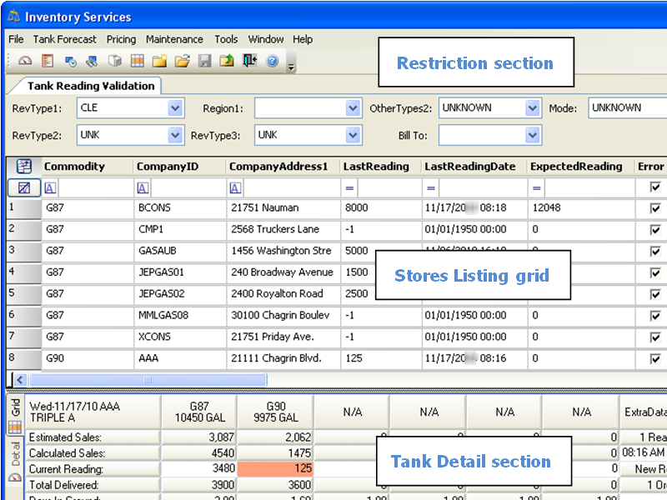The image size is (667, 500).
Task: Expand the RevType1 dropdown
Action: point(175,108)
